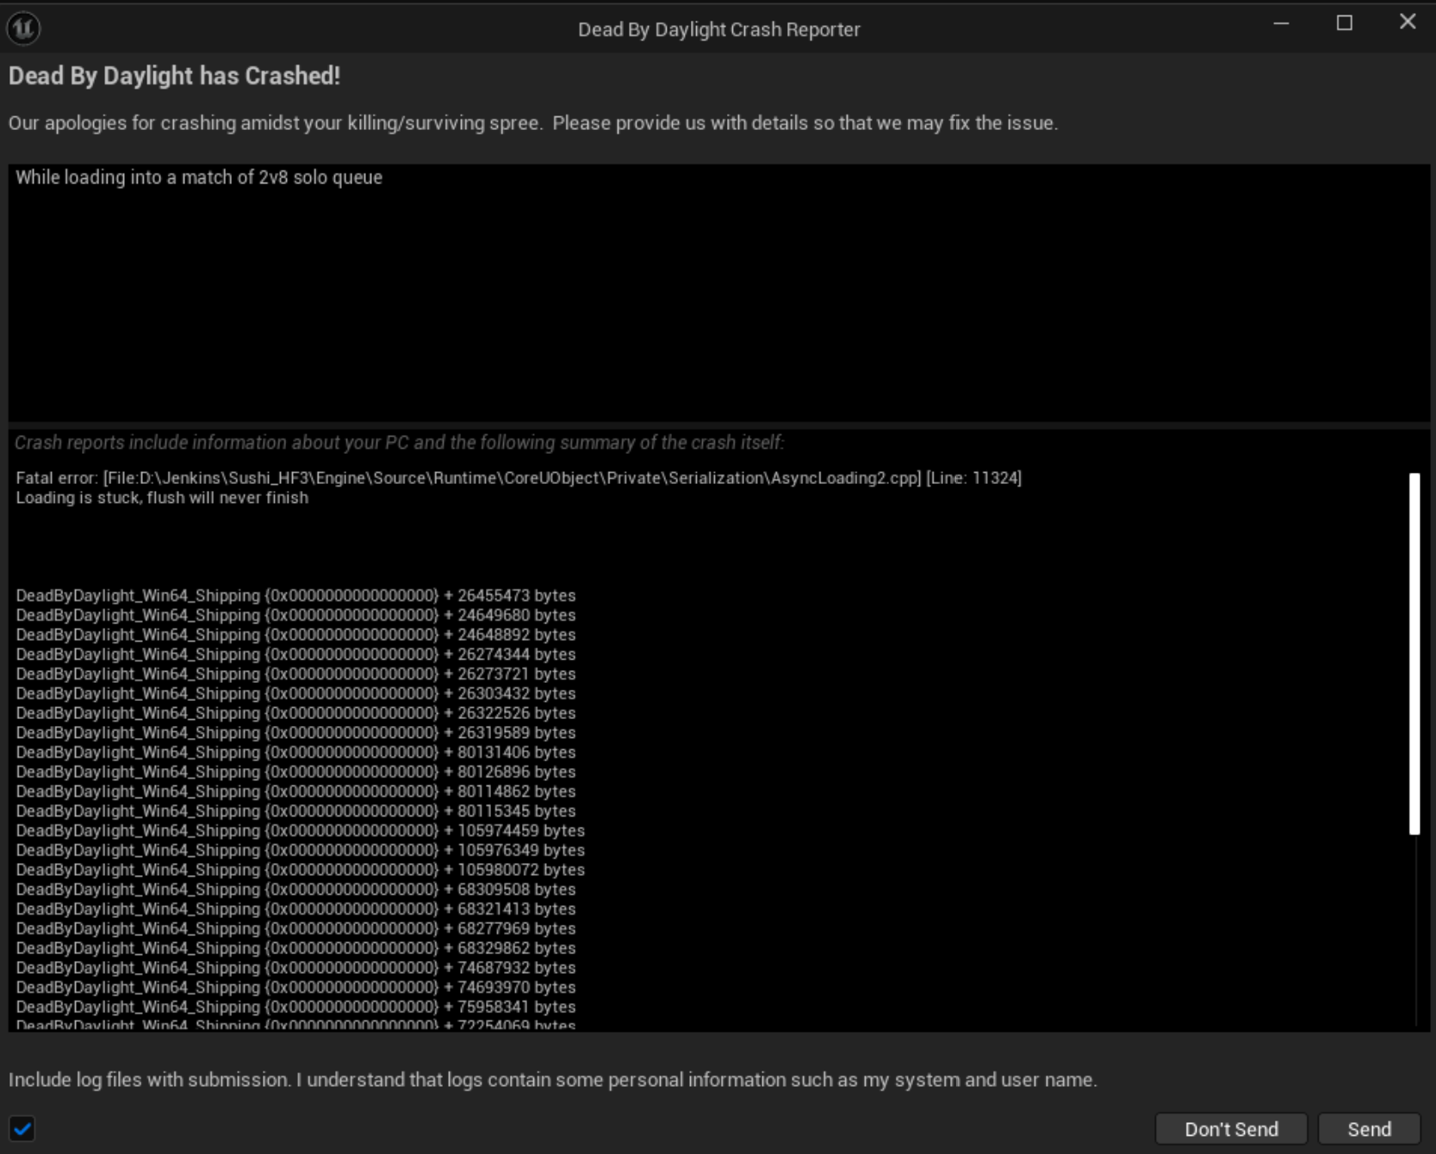Click the Send button
Screen dimensions: 1436x1154
1369,1129
